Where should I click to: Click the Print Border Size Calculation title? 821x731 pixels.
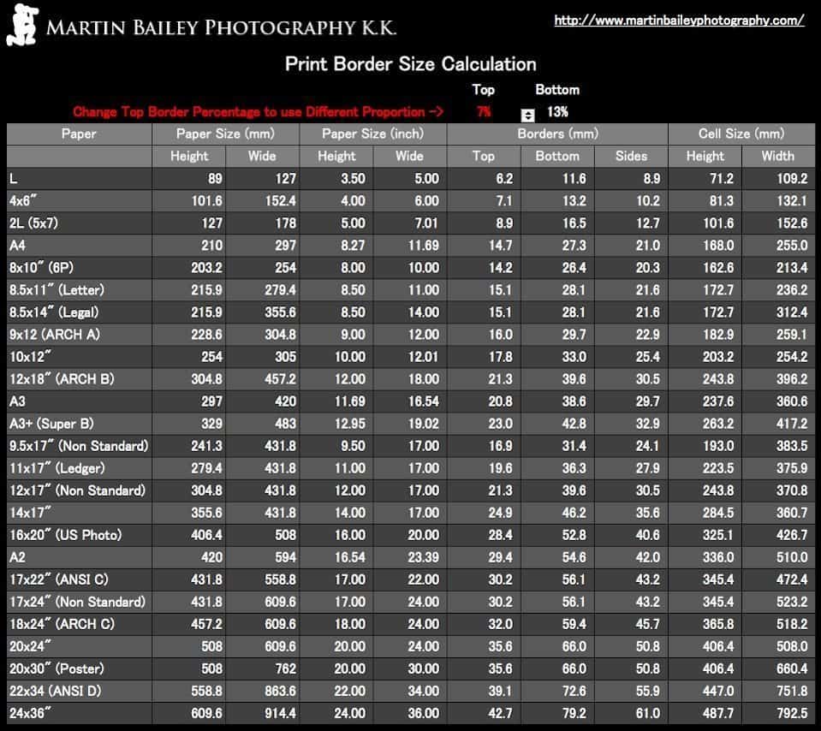point(410,64)
